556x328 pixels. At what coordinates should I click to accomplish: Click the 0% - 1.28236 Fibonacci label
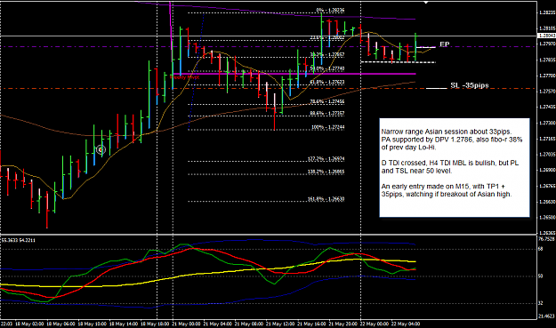pos(330,11)
